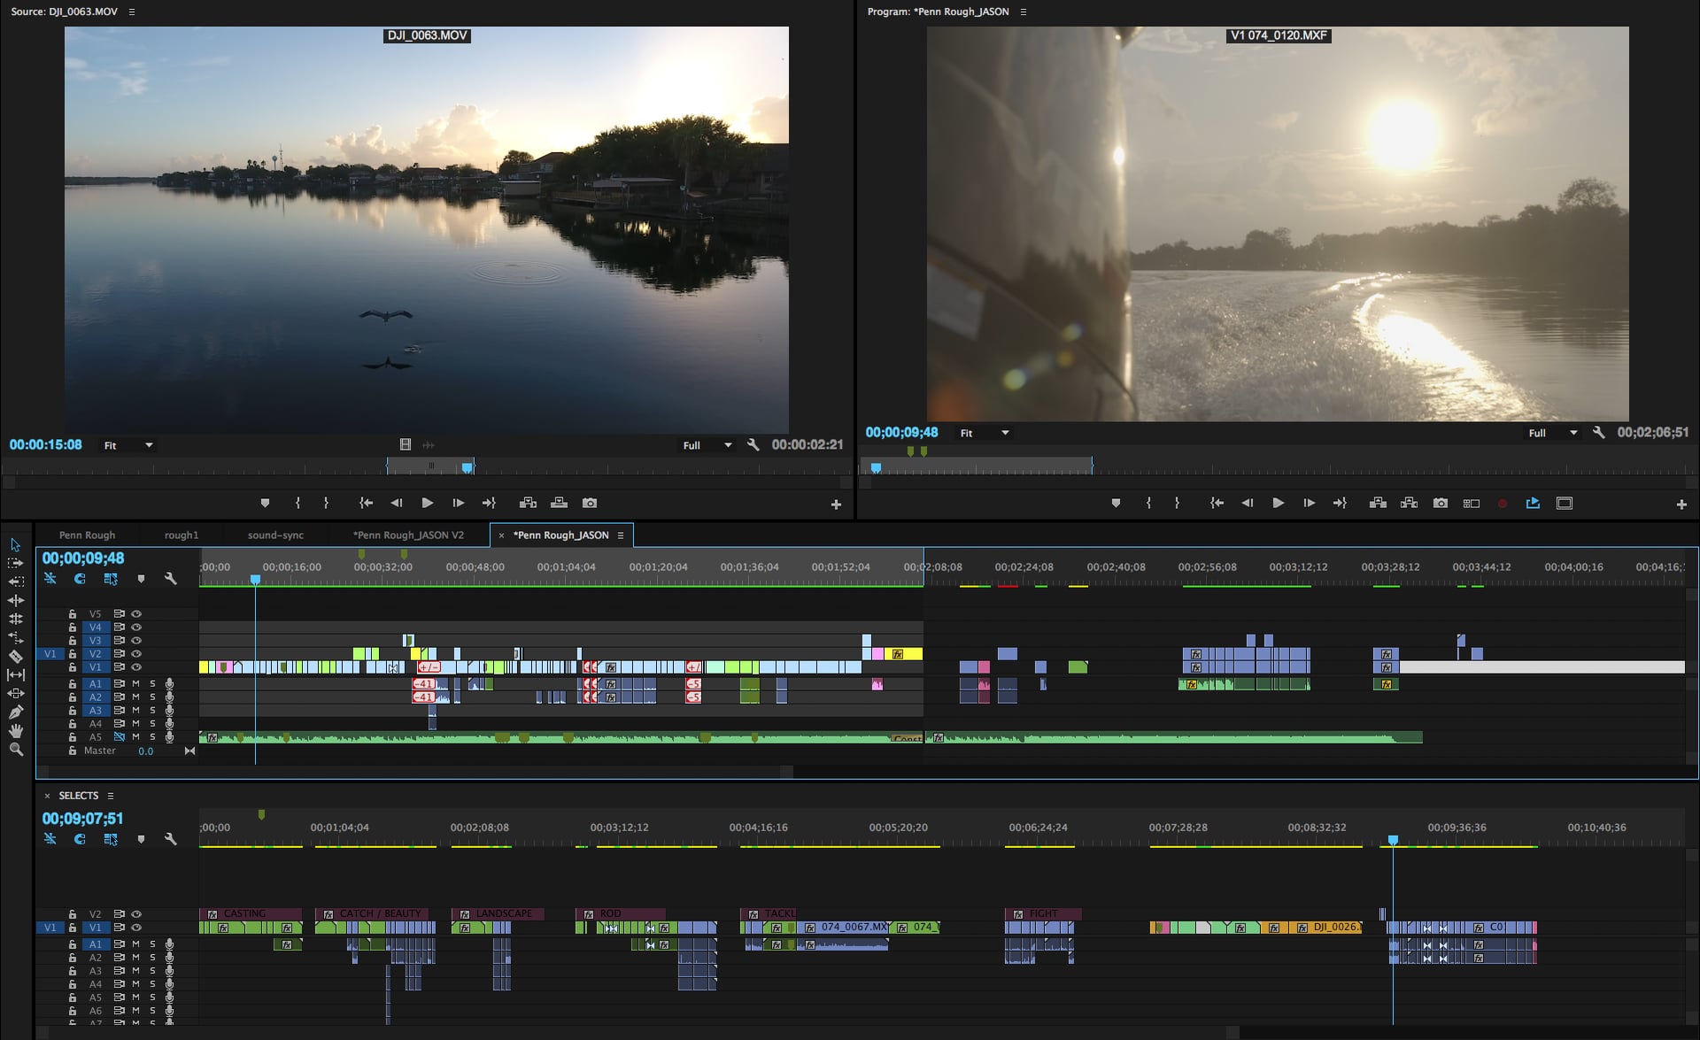Screen dimensions: 1700x1040
Task: Switch to the sound-sync sequence tab
Action: click(x=275, y=535)
